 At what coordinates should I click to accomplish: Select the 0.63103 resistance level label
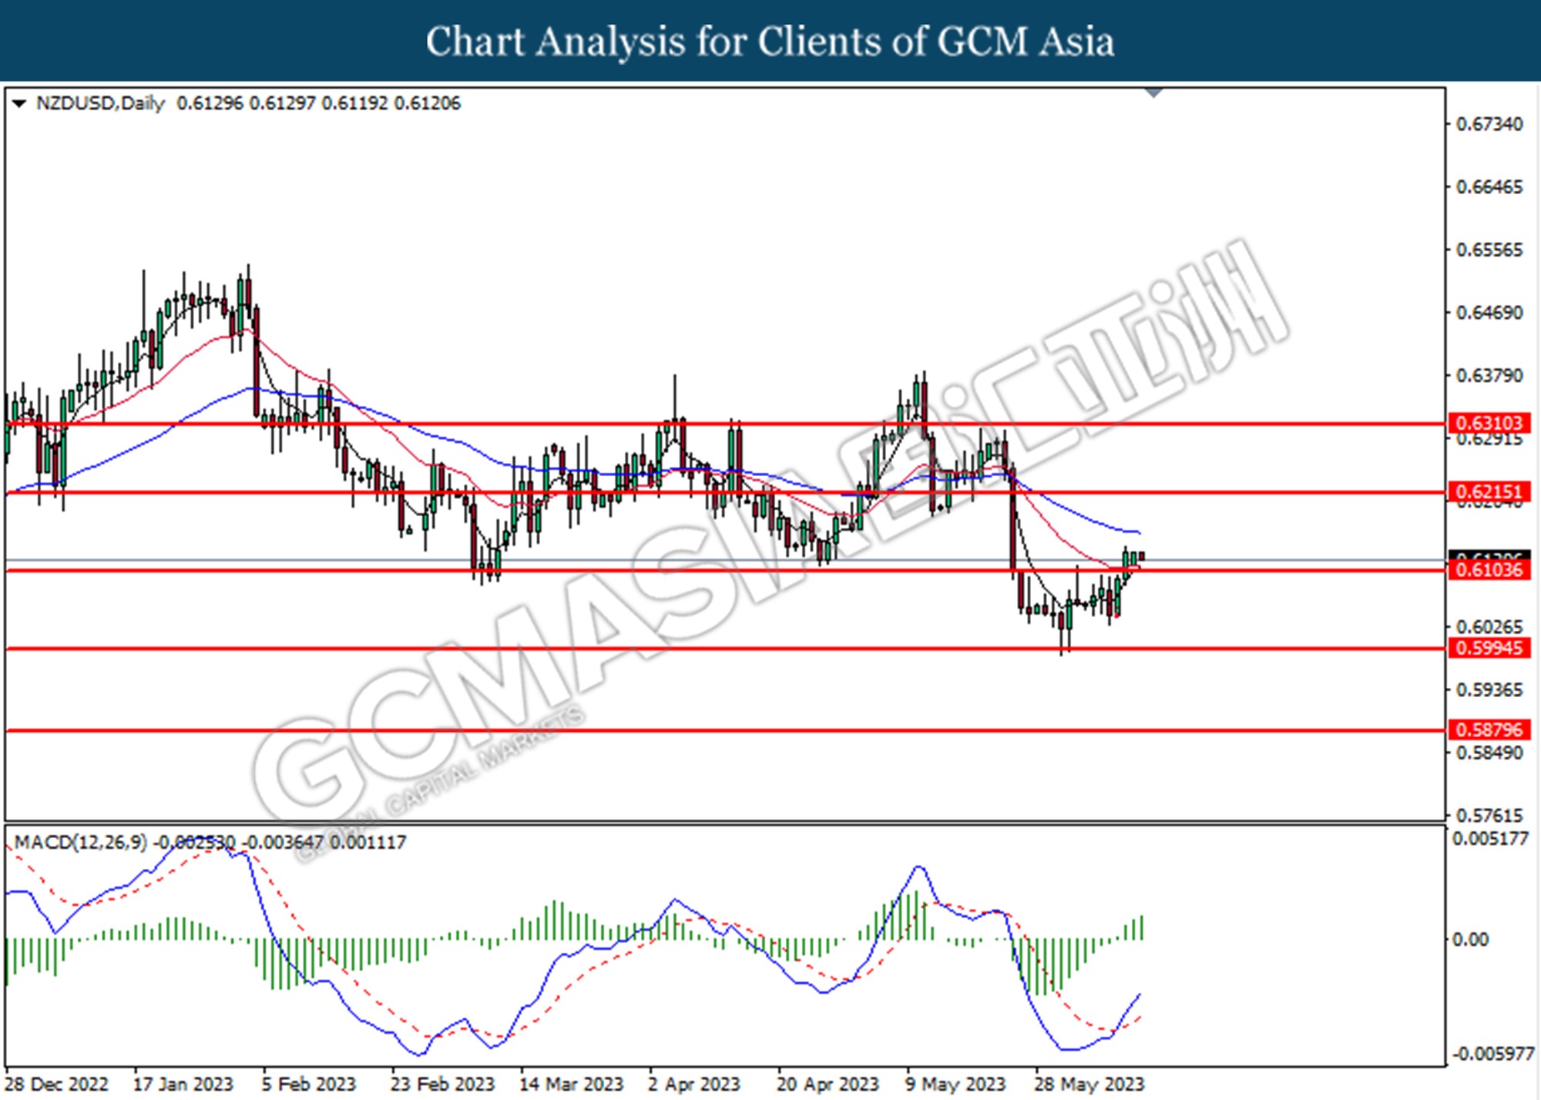coord(1489,423)
